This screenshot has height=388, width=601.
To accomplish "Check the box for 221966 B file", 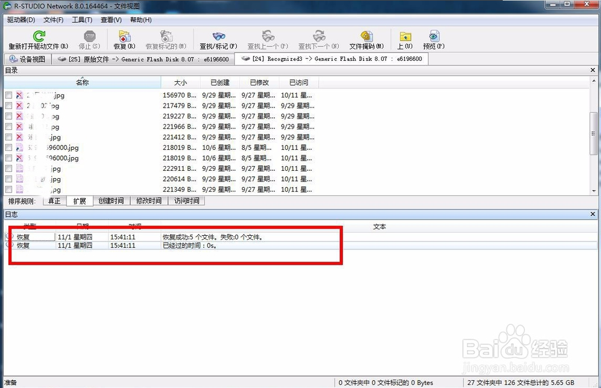I will click(8, 127).
